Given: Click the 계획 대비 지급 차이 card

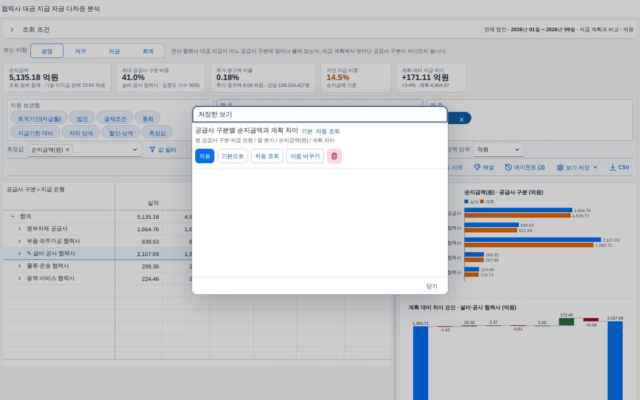Looking at the screenshot, I should 431,77.
